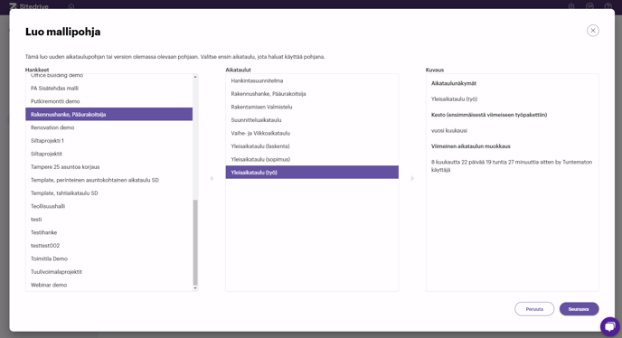This screenshot has height=338, width=622.
Task: Click the Peruuta button
Action: pos(534,309)
